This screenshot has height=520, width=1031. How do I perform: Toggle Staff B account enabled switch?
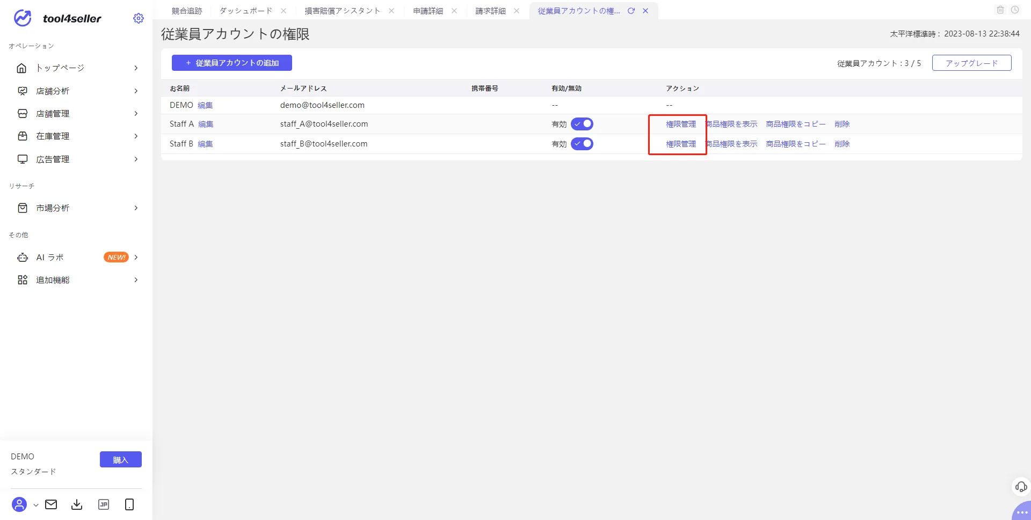click(x=582, y=144)
